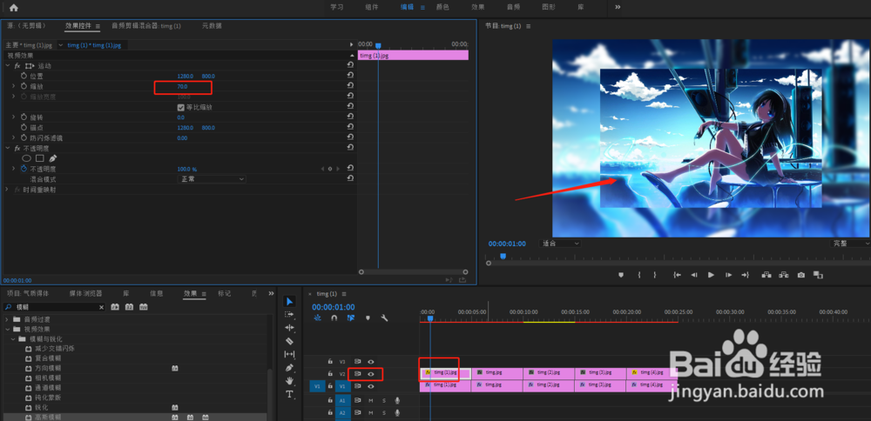
Task: Select the Razor tool
Action: [289, 341]
